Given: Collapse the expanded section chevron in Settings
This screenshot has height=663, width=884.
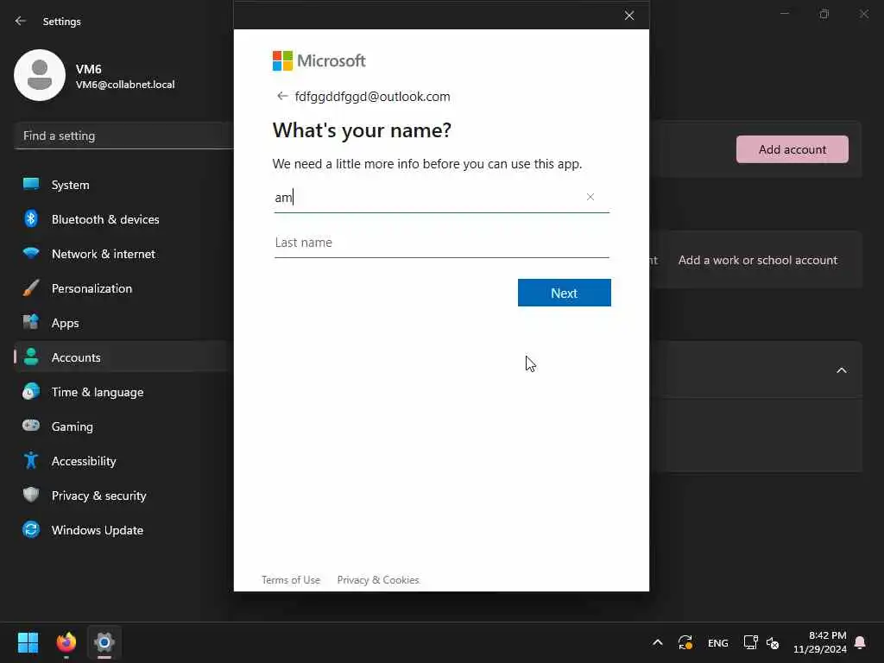Looking at the screenshot, I should click(x=842, y=370).
